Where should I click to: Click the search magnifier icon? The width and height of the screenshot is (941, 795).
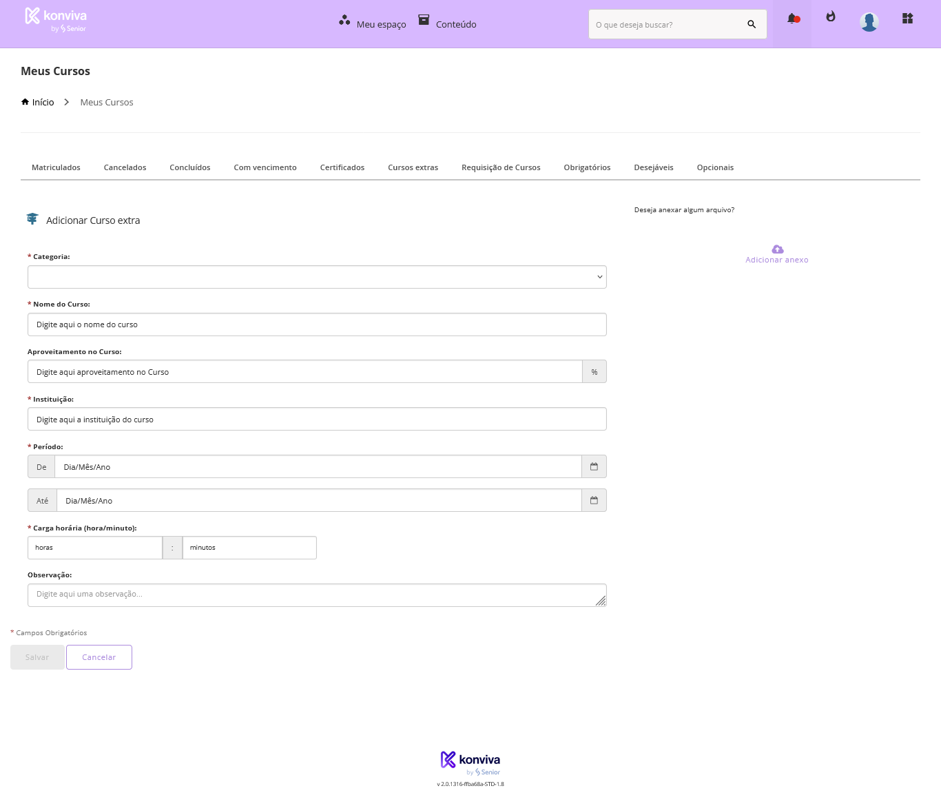coord(752,24)
